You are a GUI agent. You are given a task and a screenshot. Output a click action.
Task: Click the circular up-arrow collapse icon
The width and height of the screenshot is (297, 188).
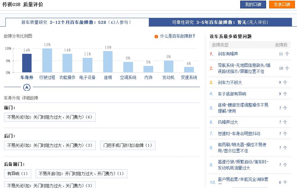27,87
